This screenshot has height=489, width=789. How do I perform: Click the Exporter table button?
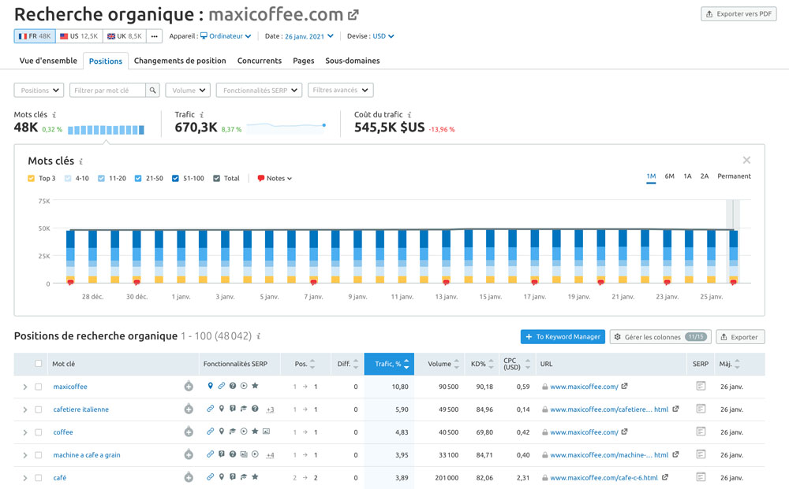(x=740, y=337)
